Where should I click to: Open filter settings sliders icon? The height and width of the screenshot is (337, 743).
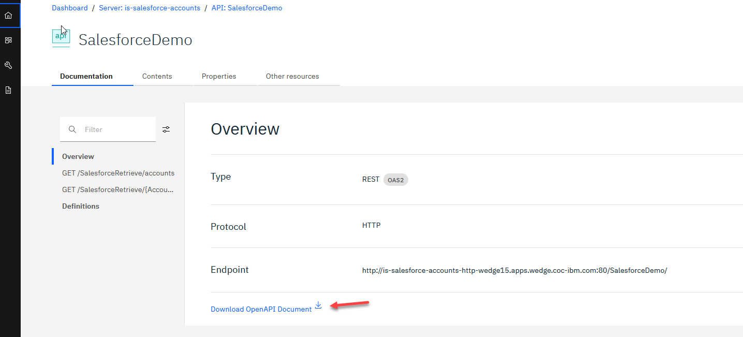[x=166, y=129]
